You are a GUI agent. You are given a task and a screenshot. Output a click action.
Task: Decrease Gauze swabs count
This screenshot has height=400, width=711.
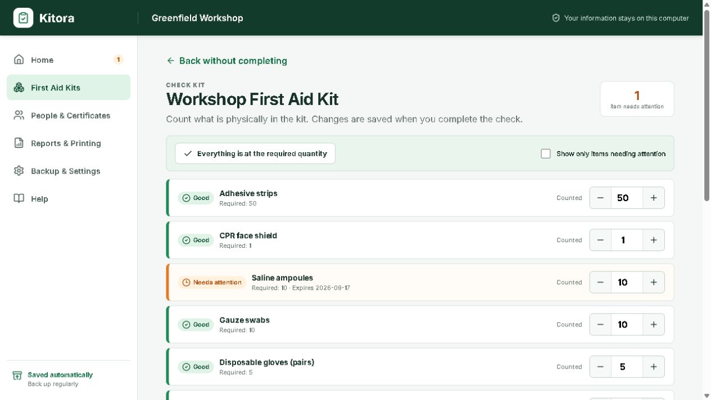pyautogui.click(x=600, y=324)
